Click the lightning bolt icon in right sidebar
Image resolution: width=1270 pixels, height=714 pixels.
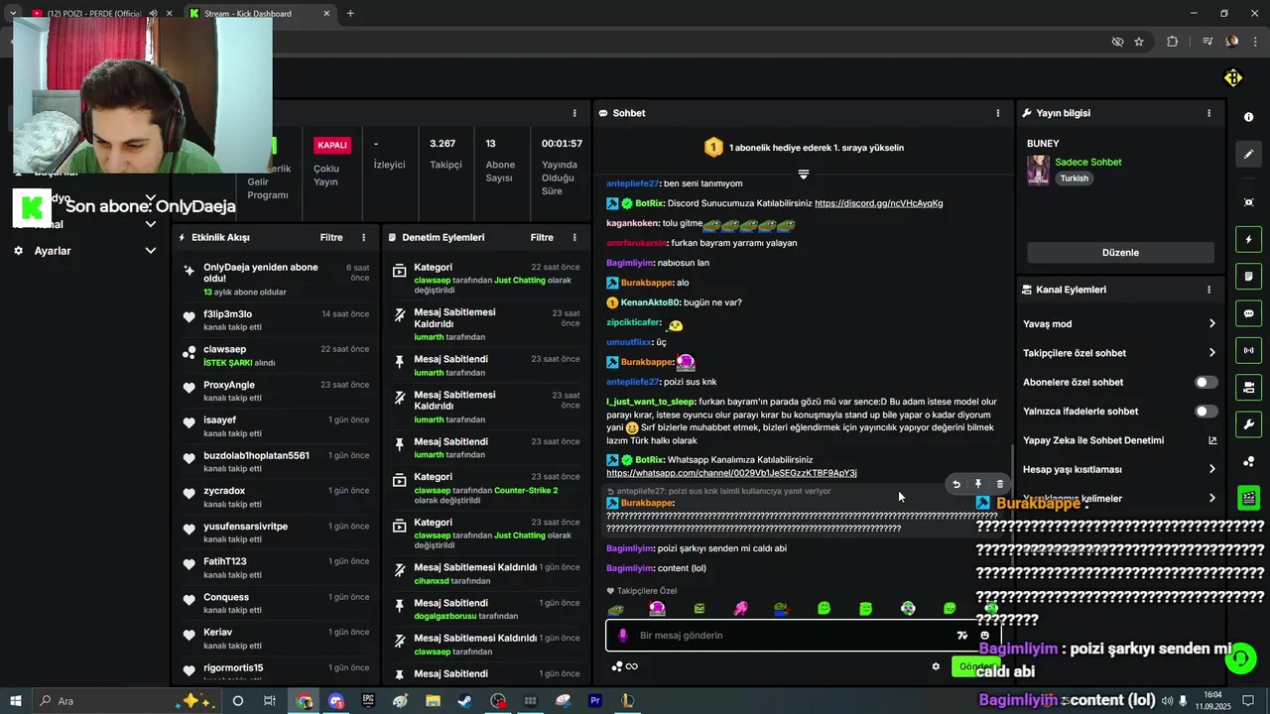1248,239
